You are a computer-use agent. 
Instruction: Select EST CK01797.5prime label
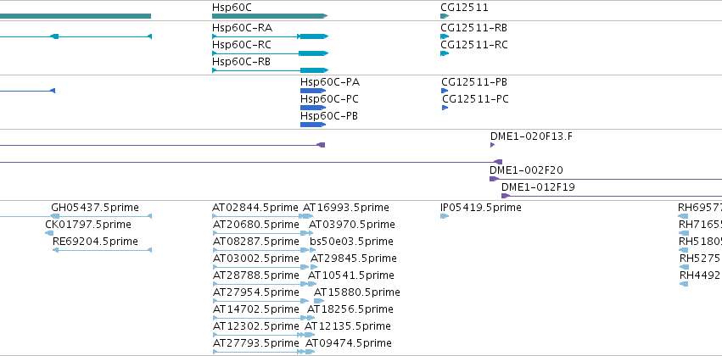point(88,225)
